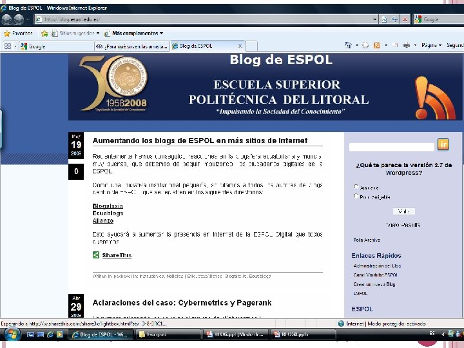Open the Blogalaxia link

[x=108, y=206]
